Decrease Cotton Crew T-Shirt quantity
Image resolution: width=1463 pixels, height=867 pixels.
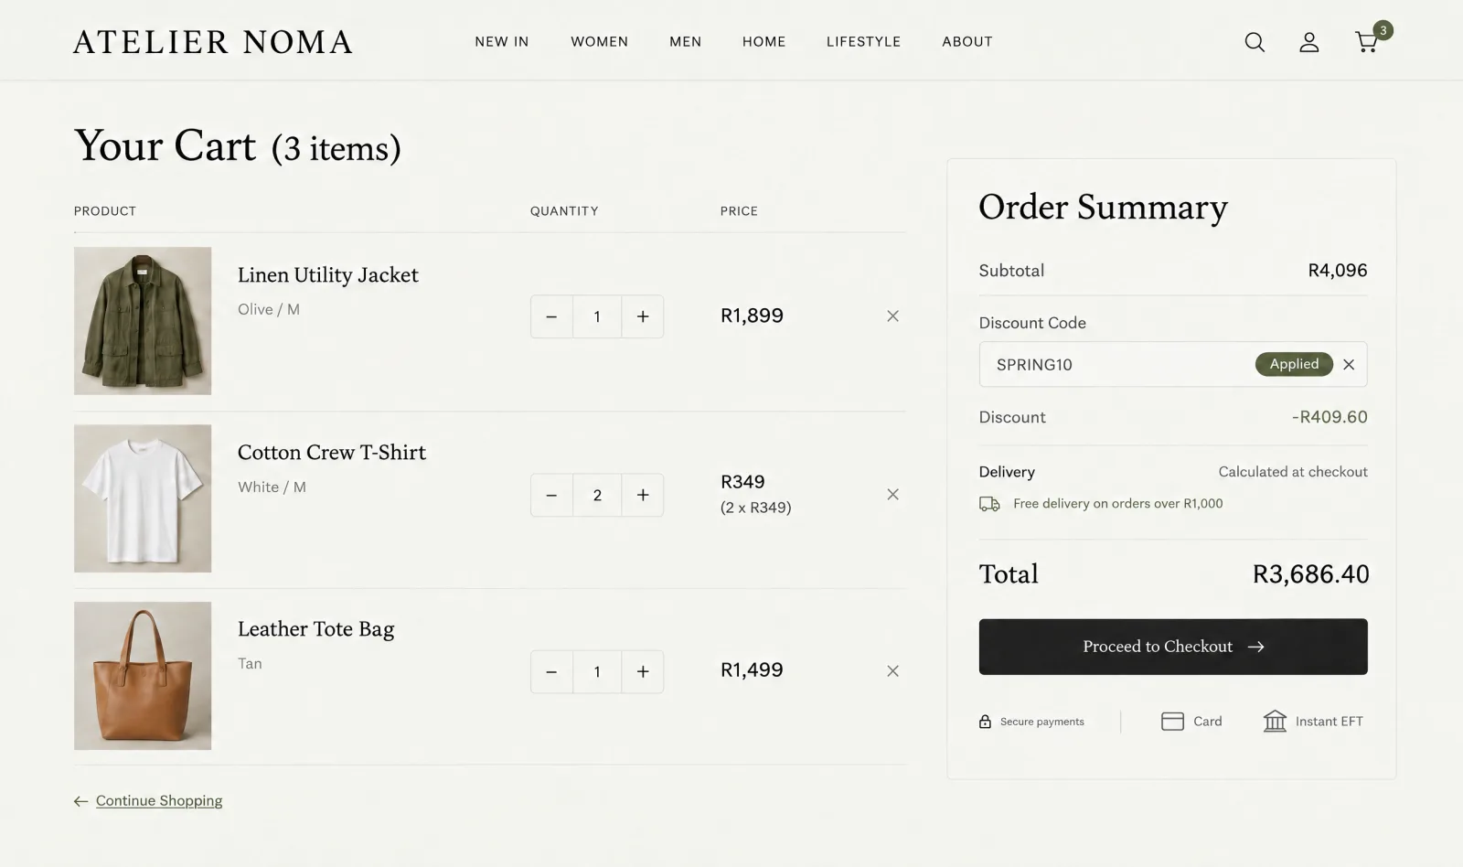[x=551, y=495]
